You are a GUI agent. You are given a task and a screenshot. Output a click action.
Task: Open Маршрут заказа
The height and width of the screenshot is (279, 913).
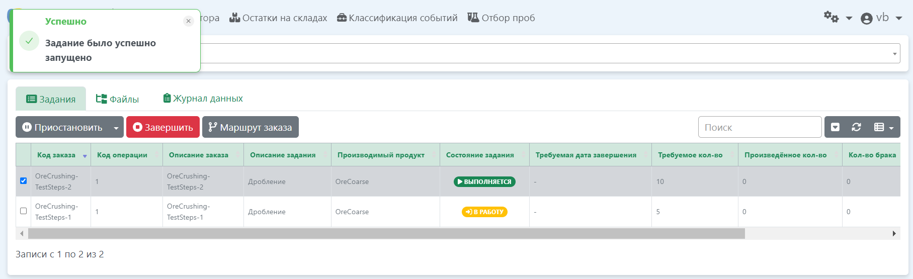(x=251, y=127)
